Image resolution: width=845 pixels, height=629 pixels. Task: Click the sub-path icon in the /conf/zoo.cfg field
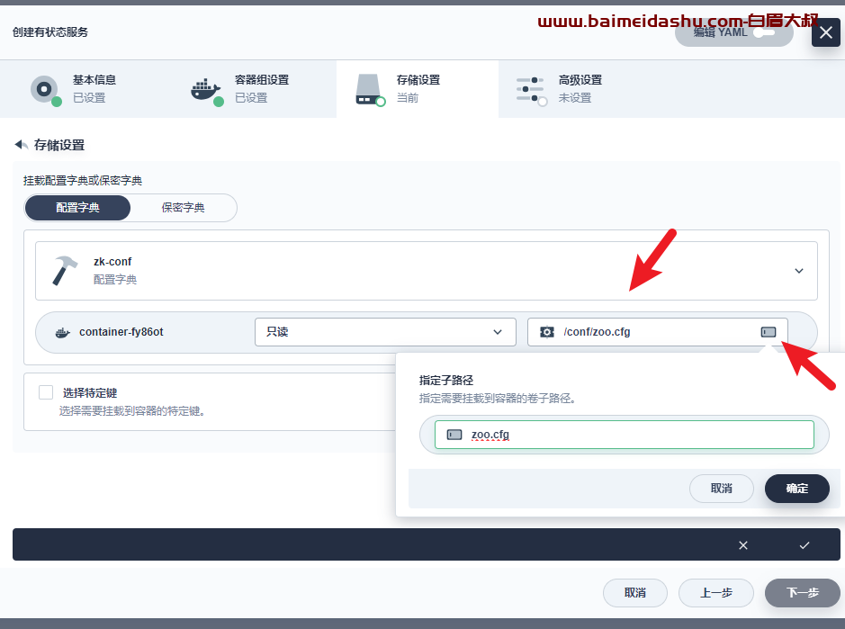click(x=769, y=332)
